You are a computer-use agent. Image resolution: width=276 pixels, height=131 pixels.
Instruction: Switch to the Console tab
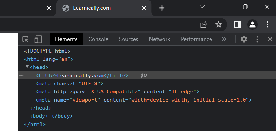click(x=98, y=39)
